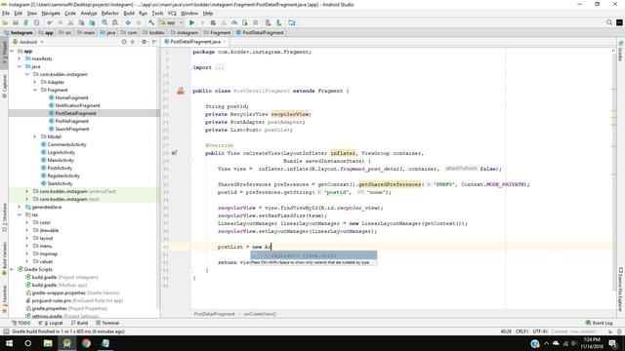The width and height of the screenshot is (625, 351).
Task: Open the Windows Start menu
Action: point(9,343)
